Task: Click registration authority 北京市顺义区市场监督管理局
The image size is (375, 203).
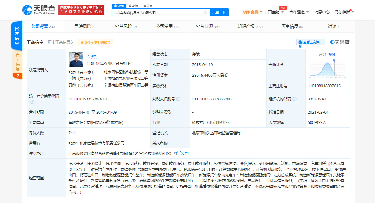Action: 216,133
